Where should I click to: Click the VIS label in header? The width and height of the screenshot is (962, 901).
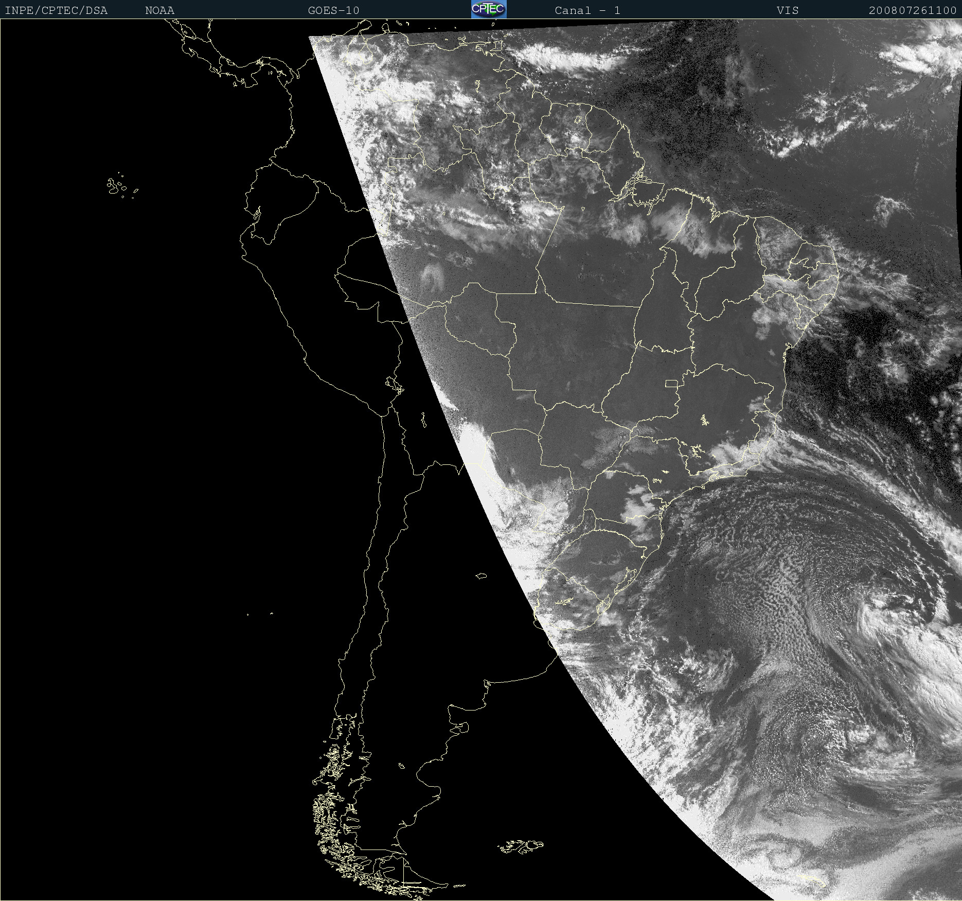[x=788, y=10]
